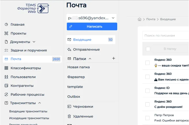The image size is (189, 125).
Task: Open Пользователи in the sidebar
Action: tap(23, 77)
